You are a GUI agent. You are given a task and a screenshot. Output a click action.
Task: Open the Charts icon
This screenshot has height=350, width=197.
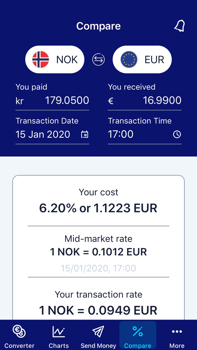59,332
